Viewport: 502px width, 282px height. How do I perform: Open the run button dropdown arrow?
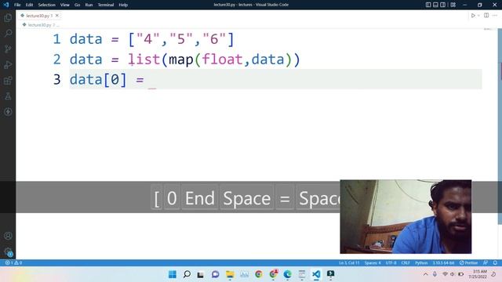click(x=478, y=16)
